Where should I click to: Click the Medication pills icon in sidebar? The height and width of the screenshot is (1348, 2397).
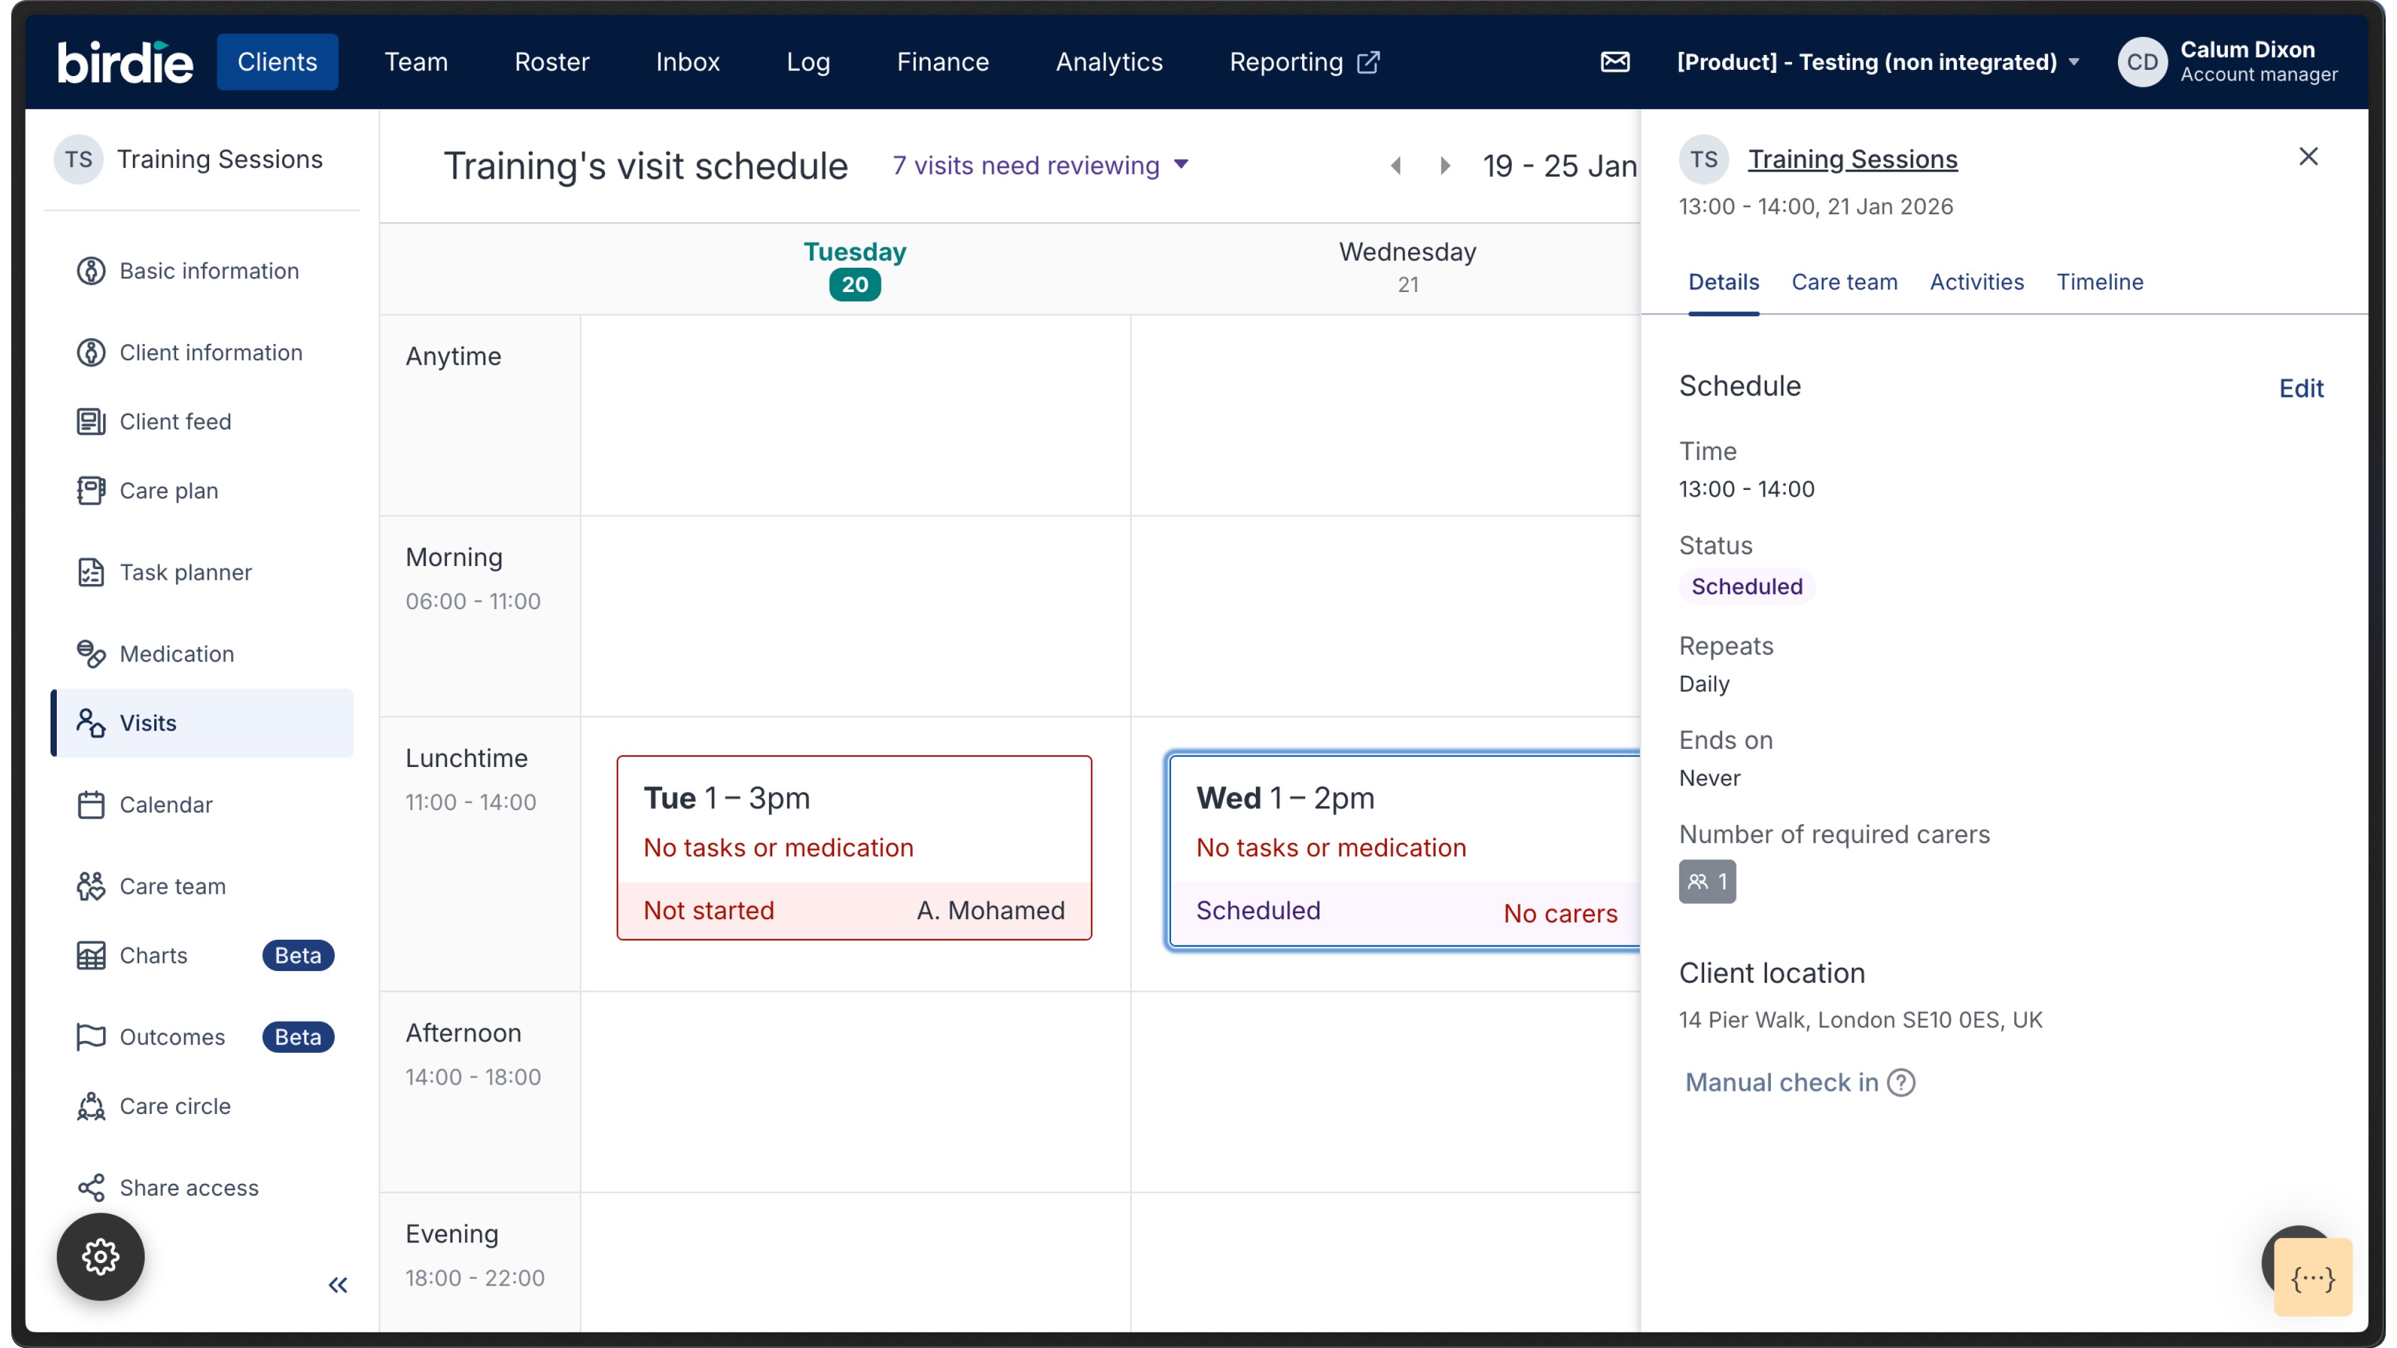click(x=91, y=654)
